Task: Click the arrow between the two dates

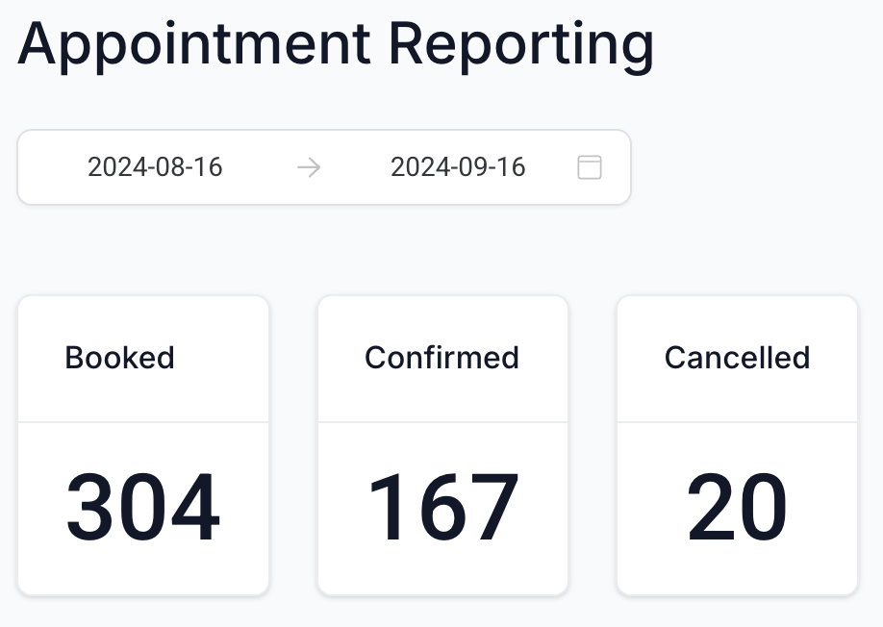Action: [309, 167]
